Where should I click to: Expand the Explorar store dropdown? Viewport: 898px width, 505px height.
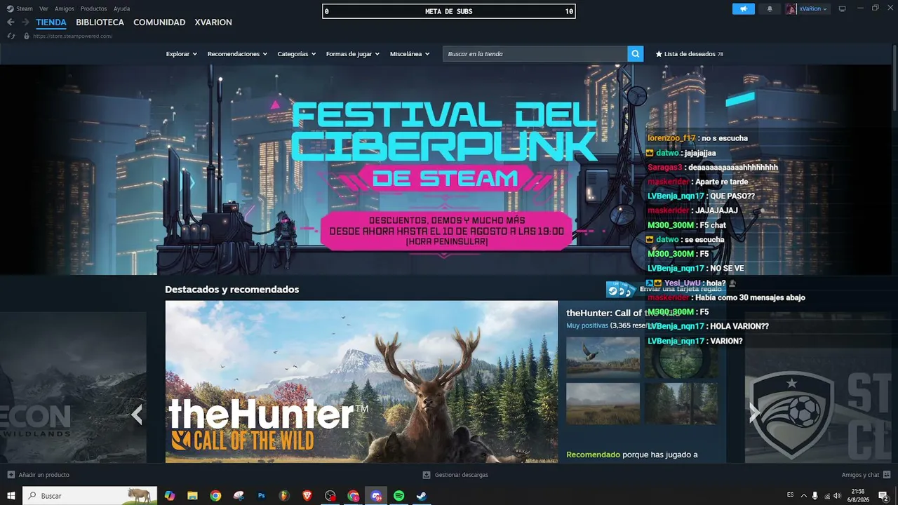point(181,54)
